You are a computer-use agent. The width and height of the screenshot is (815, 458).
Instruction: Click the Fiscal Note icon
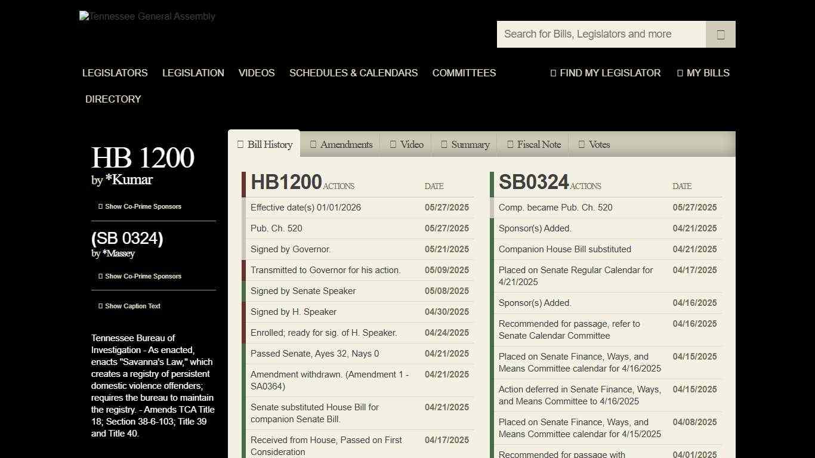(510, 144)
